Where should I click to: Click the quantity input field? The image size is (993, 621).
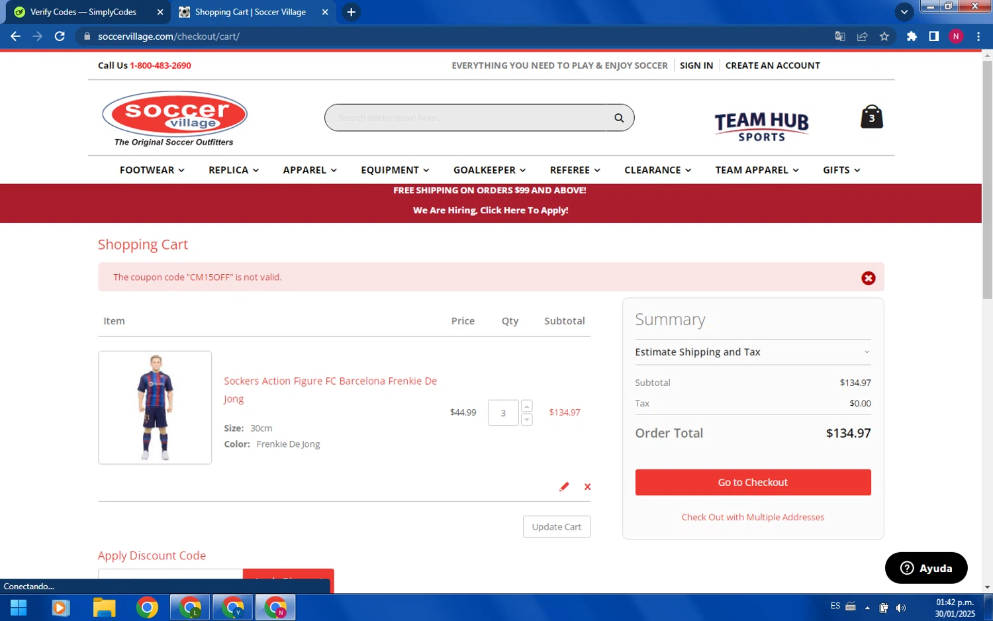click(503, 413)
